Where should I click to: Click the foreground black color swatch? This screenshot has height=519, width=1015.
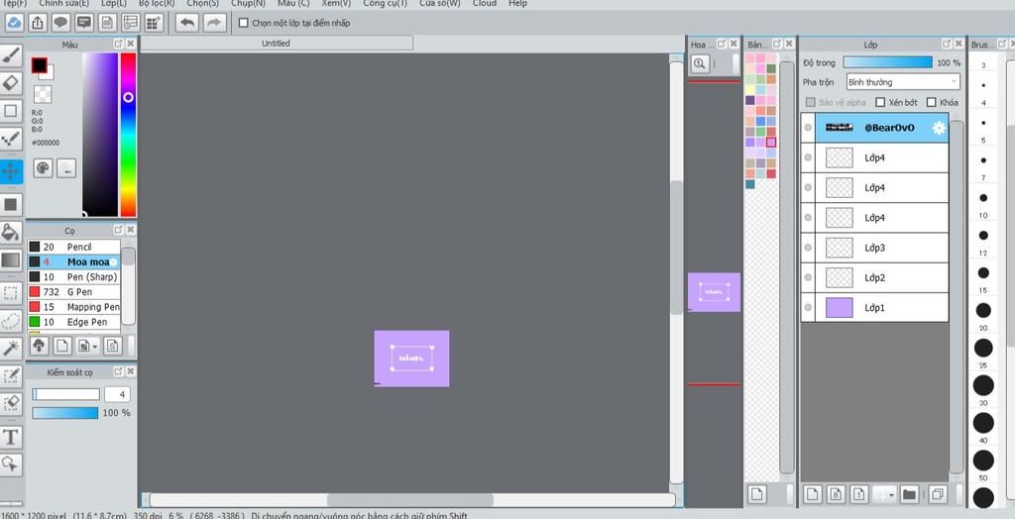point(40,66)
